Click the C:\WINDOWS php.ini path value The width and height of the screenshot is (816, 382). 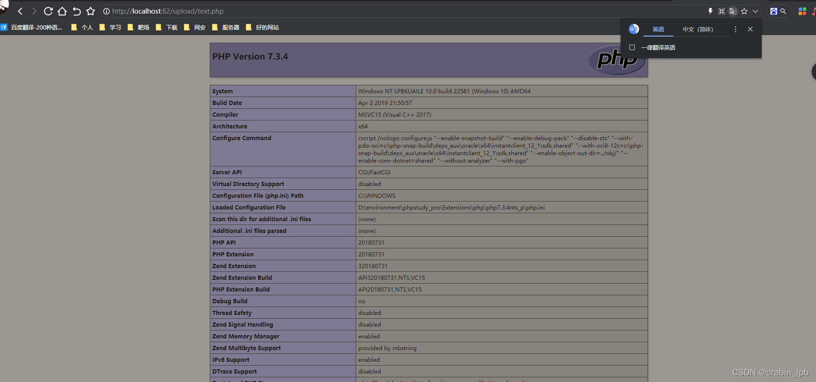tap(377, 195)
